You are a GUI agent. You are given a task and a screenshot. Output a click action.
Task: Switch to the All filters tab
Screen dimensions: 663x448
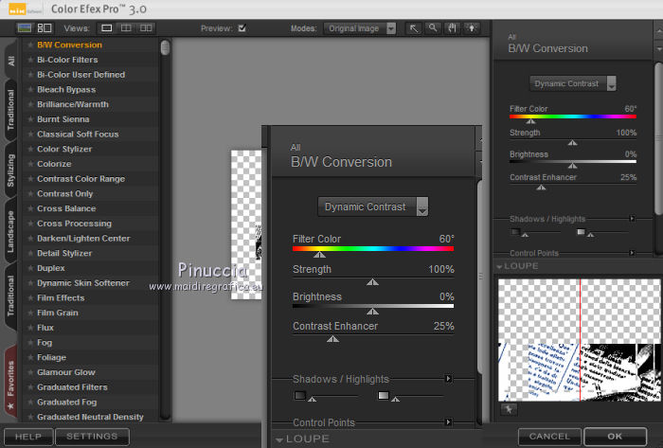(x=11, y=61)
